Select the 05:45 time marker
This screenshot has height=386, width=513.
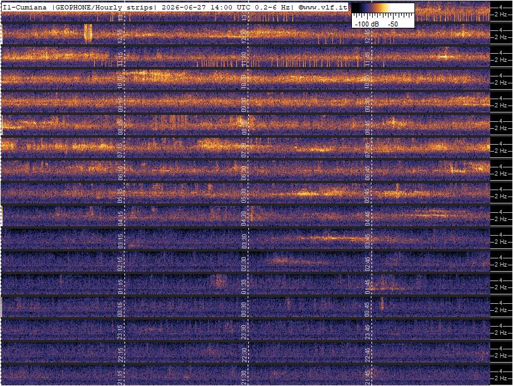tap(367, 195)
